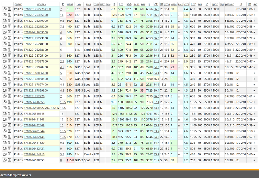This screenshot has height=178, width=259.
Task: View camera photo for Philips 871829179920700
Action: [5, 67]
